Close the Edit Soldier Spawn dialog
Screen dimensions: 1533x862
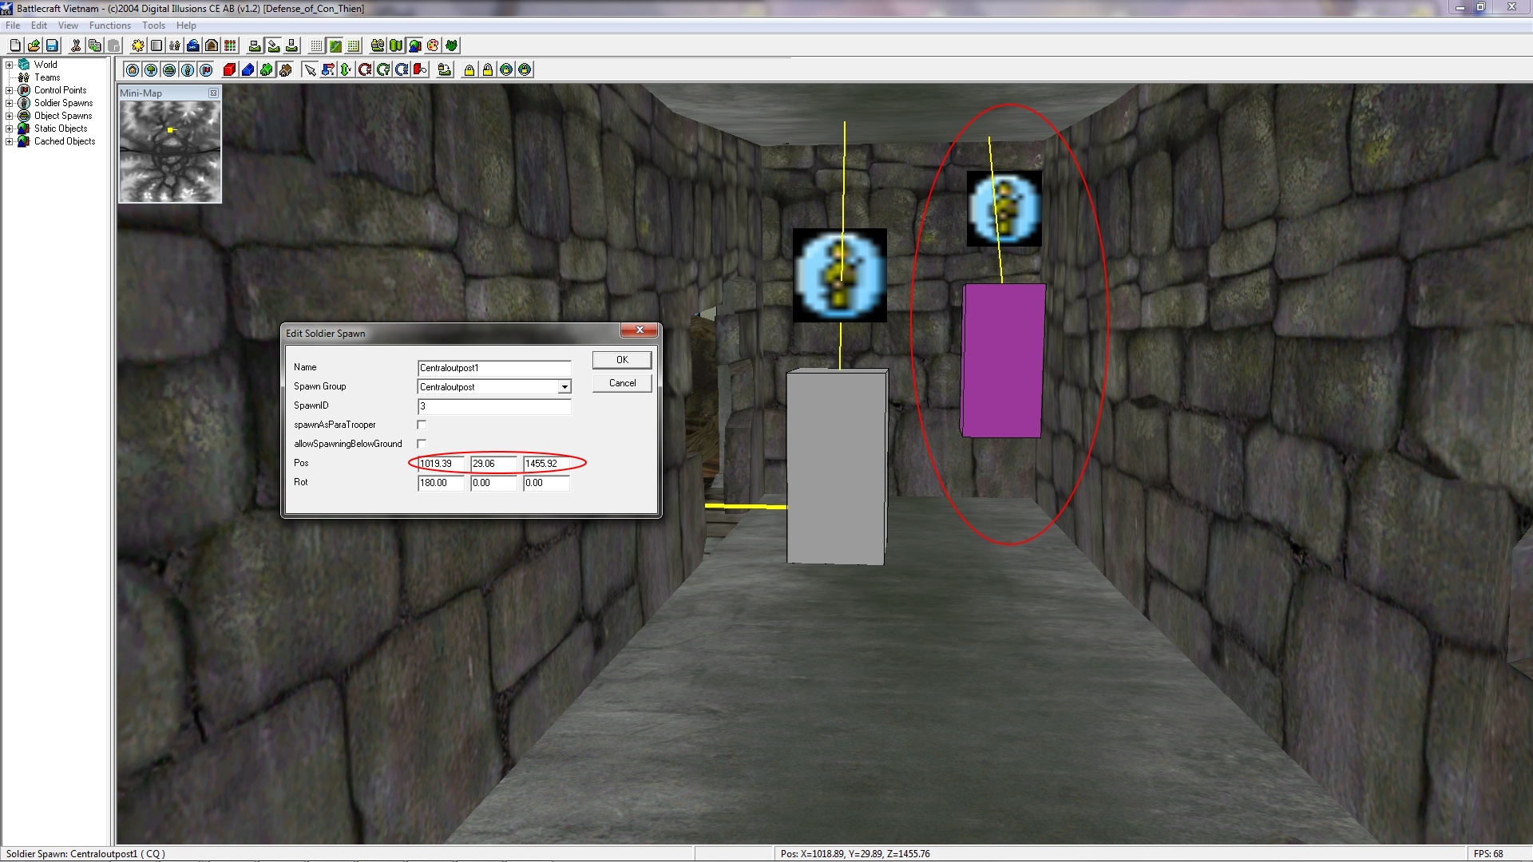(639, 330)
